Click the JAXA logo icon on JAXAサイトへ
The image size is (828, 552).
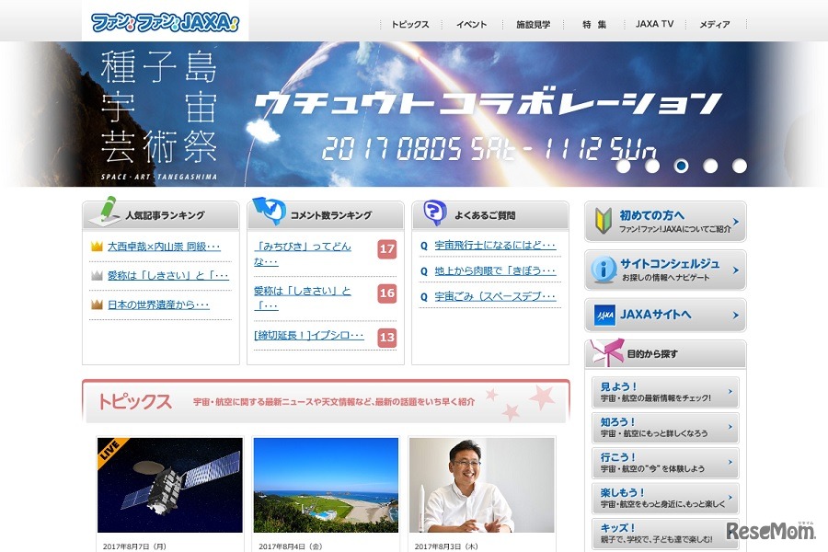coord(604,315)
